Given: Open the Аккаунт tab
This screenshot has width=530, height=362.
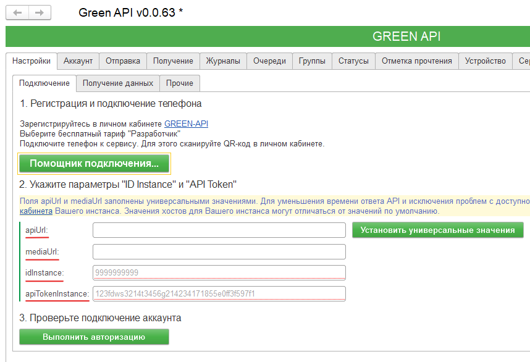Looking at the screenshot, I should [78, 61].
